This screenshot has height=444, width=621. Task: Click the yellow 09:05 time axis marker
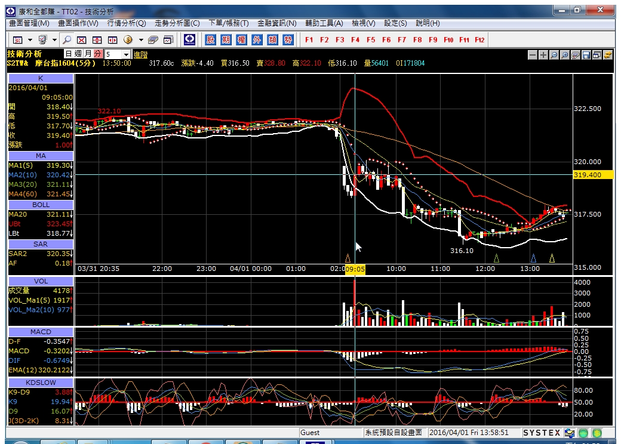pos(355,269)
